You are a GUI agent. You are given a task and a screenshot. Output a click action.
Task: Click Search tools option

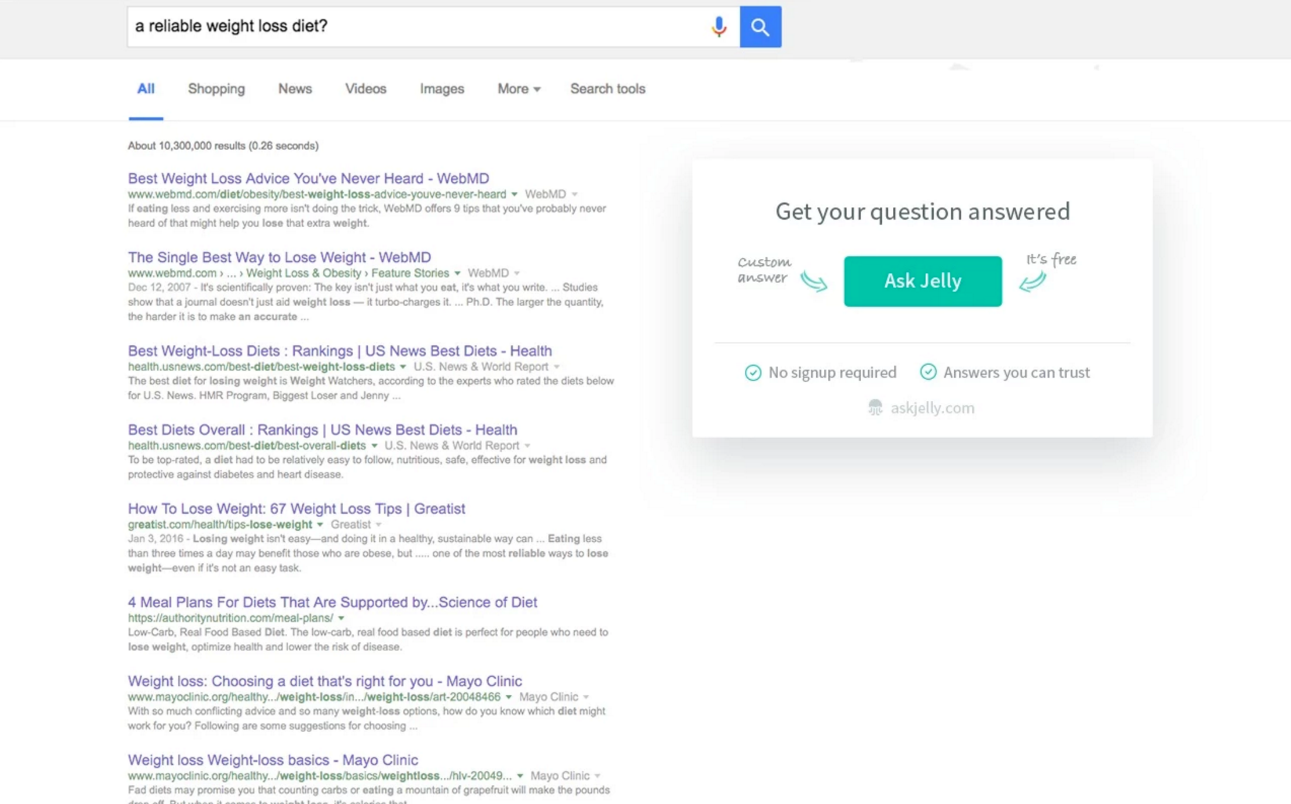point(607,89)
